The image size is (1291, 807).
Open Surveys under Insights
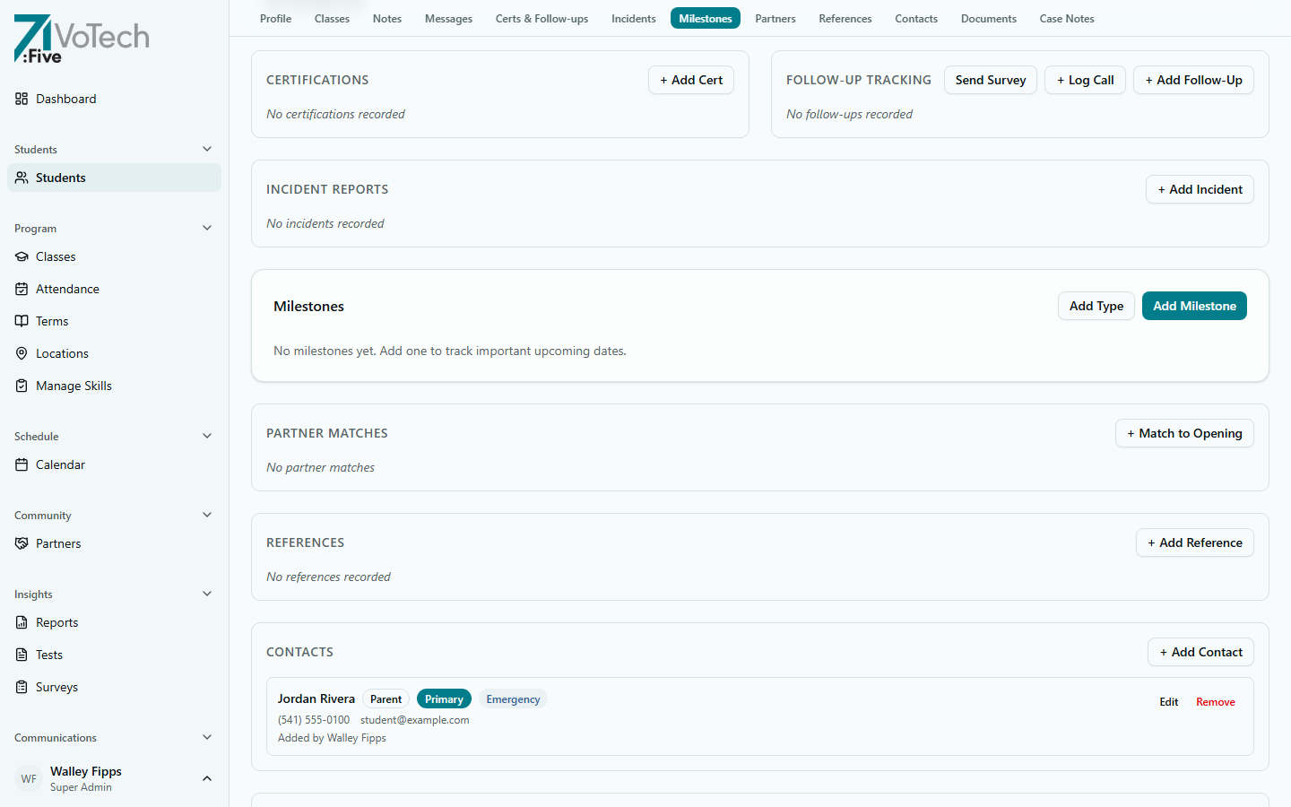(56, 687)
